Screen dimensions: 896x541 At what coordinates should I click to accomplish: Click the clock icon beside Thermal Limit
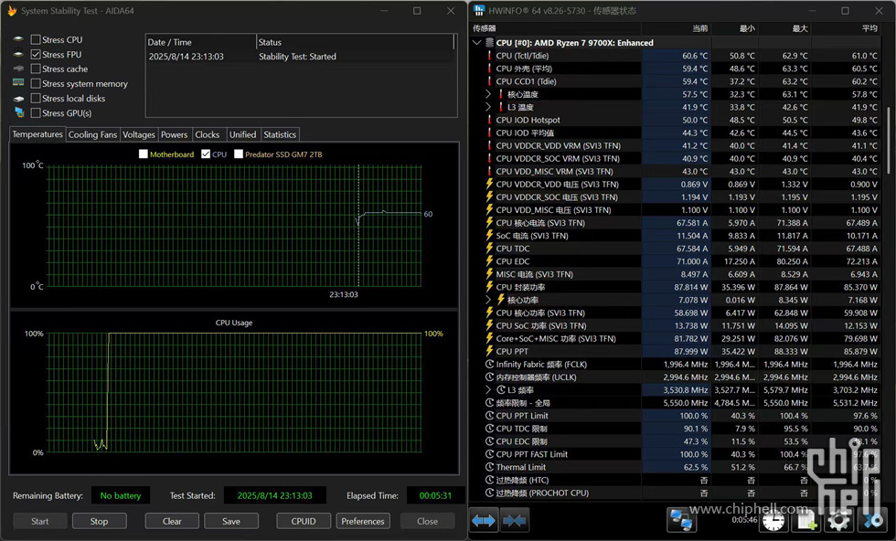click(489, 467)
